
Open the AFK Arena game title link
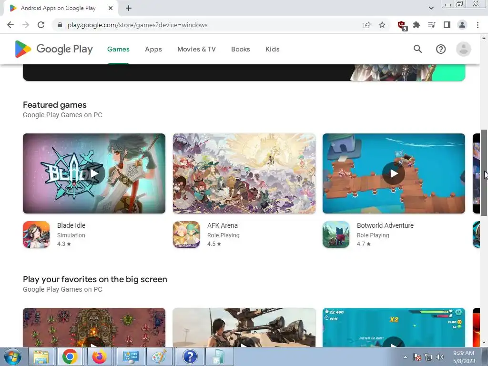pos(223,225)
